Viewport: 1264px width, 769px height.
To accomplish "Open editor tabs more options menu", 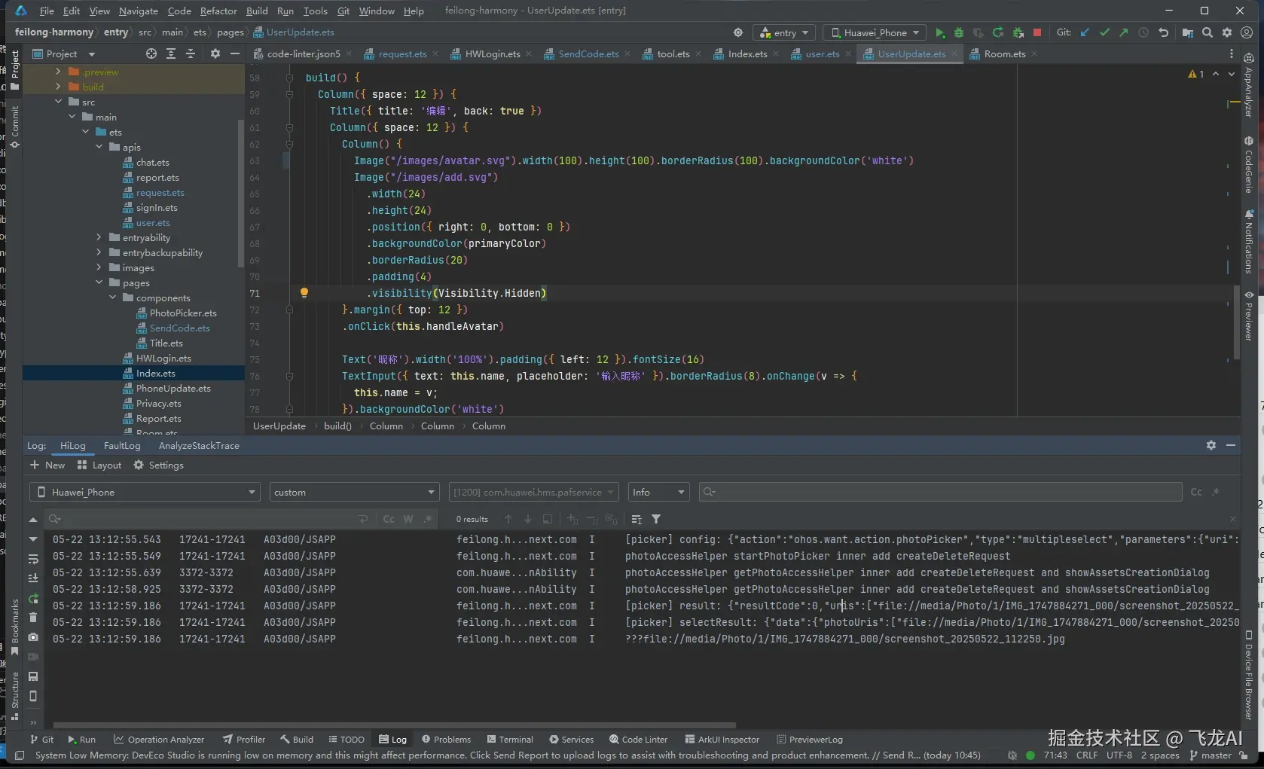I will click(x=1232, y=53).
